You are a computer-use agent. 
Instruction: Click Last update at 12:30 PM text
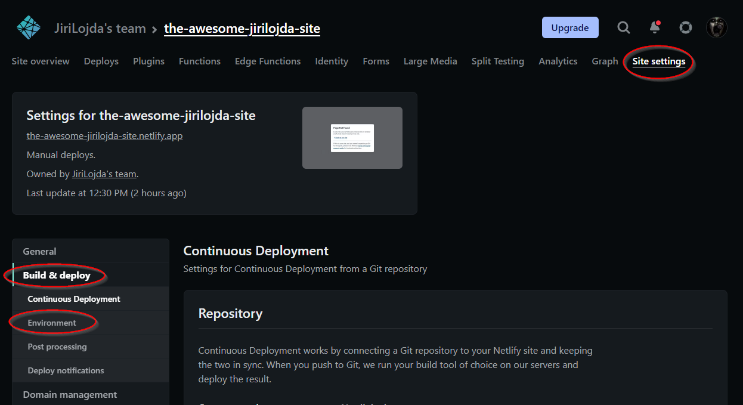tap(107, 193)
